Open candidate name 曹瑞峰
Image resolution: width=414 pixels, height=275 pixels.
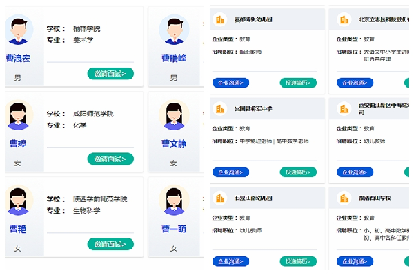[174, 59]
